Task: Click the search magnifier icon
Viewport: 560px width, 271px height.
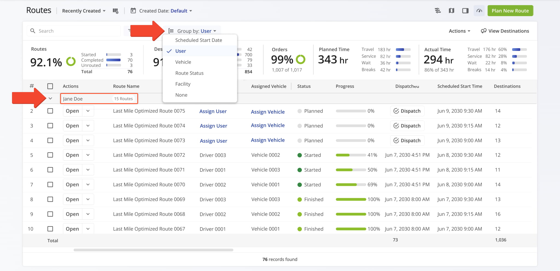Action: [33, 31]
